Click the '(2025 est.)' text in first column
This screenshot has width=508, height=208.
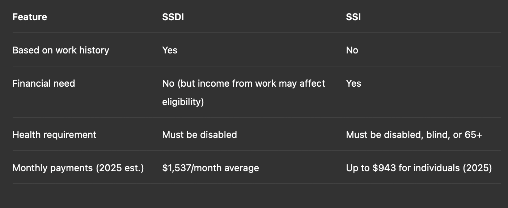(120, 168)
